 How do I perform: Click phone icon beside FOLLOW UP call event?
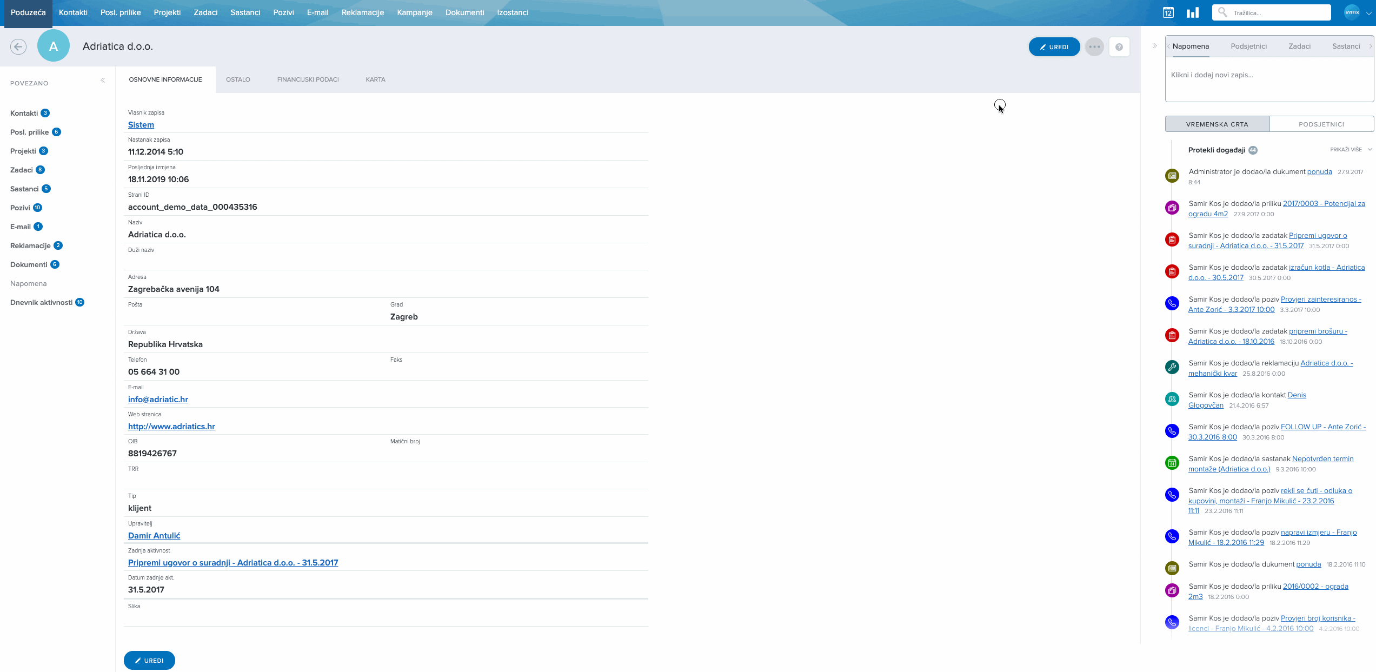pyautogui.click(x=1172, y=431)
